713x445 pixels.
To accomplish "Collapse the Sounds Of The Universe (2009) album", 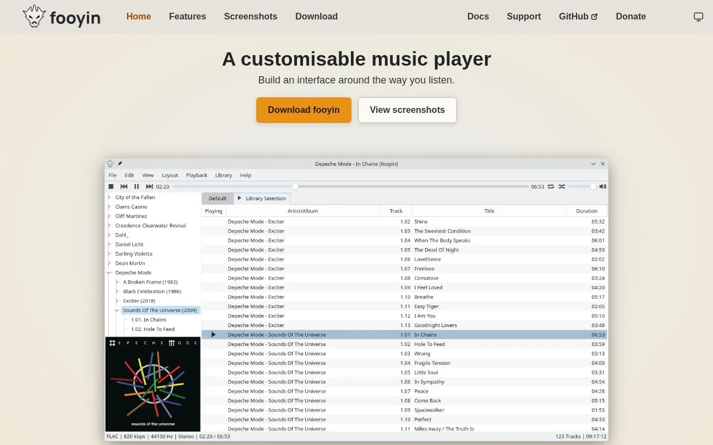I will 117,310.
